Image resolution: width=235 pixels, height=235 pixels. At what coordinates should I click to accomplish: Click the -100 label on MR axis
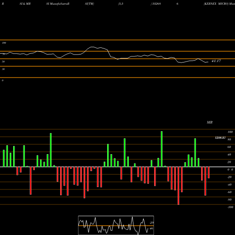(x=230, y=207)
